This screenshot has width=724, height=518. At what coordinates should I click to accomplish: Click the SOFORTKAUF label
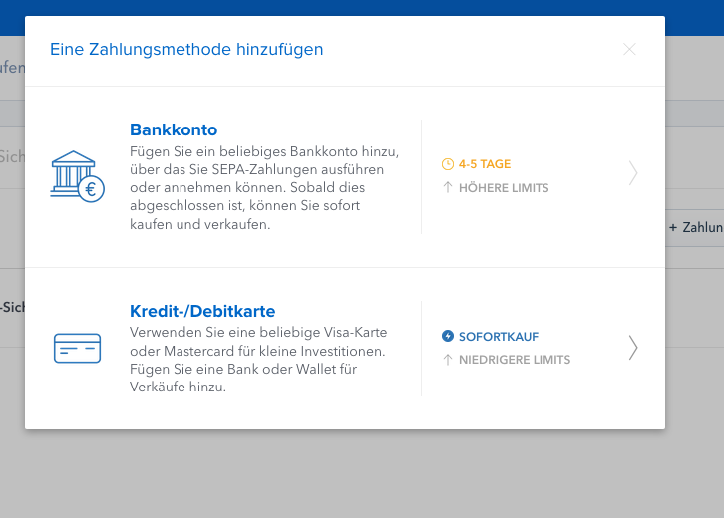499,337
